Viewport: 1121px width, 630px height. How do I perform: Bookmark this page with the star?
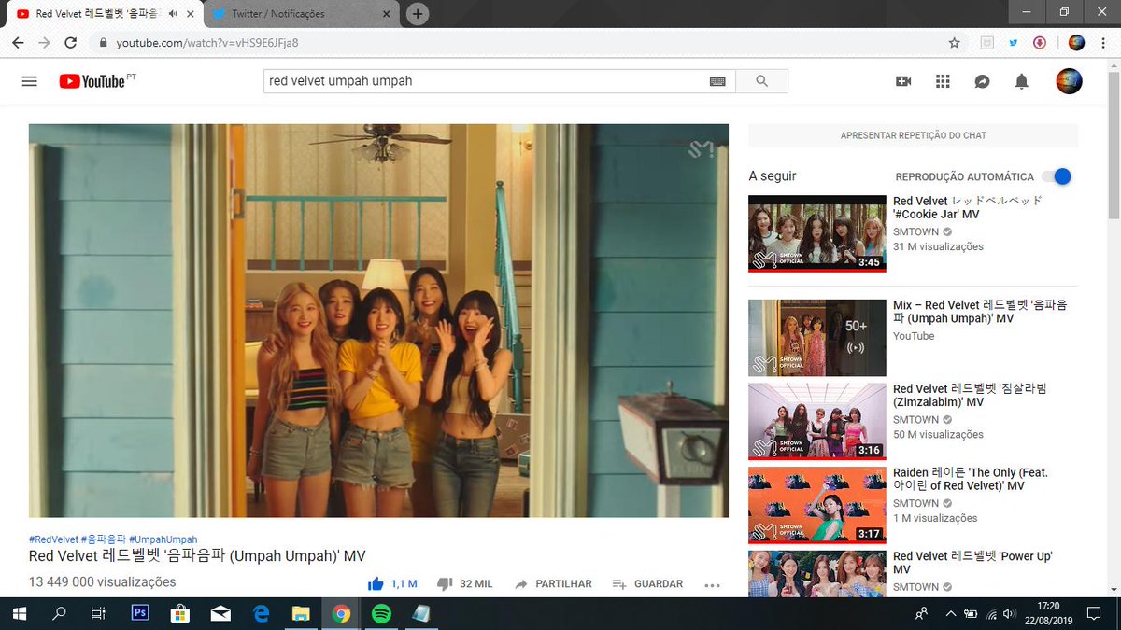click(x=954, y=43)
